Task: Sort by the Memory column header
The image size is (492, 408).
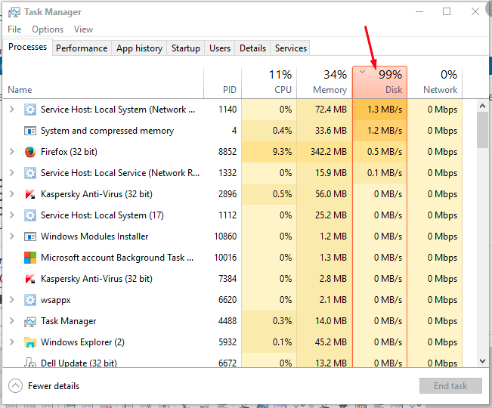Action: [x=324, y=82]
